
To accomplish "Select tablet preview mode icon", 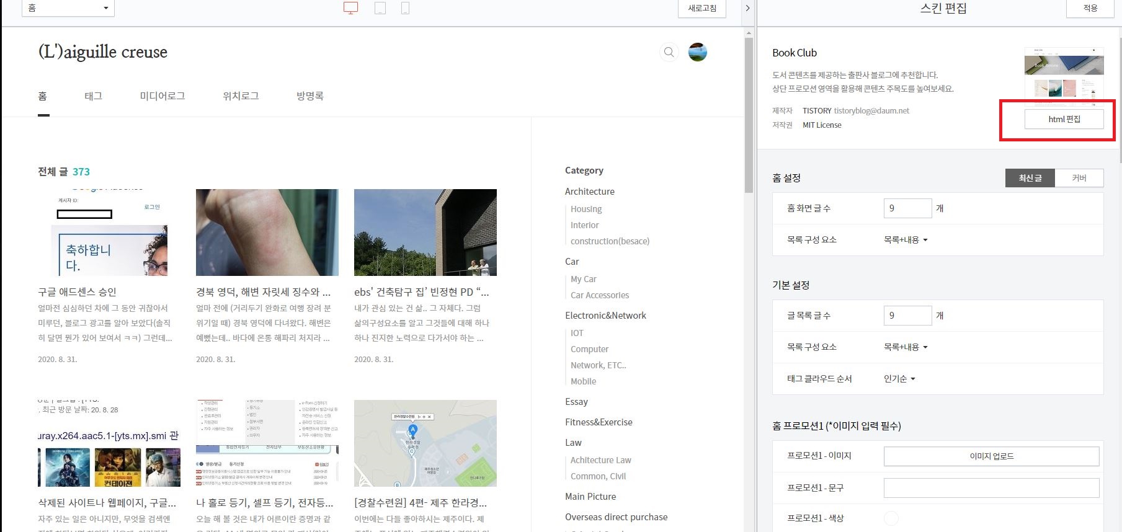I will 380,8.
